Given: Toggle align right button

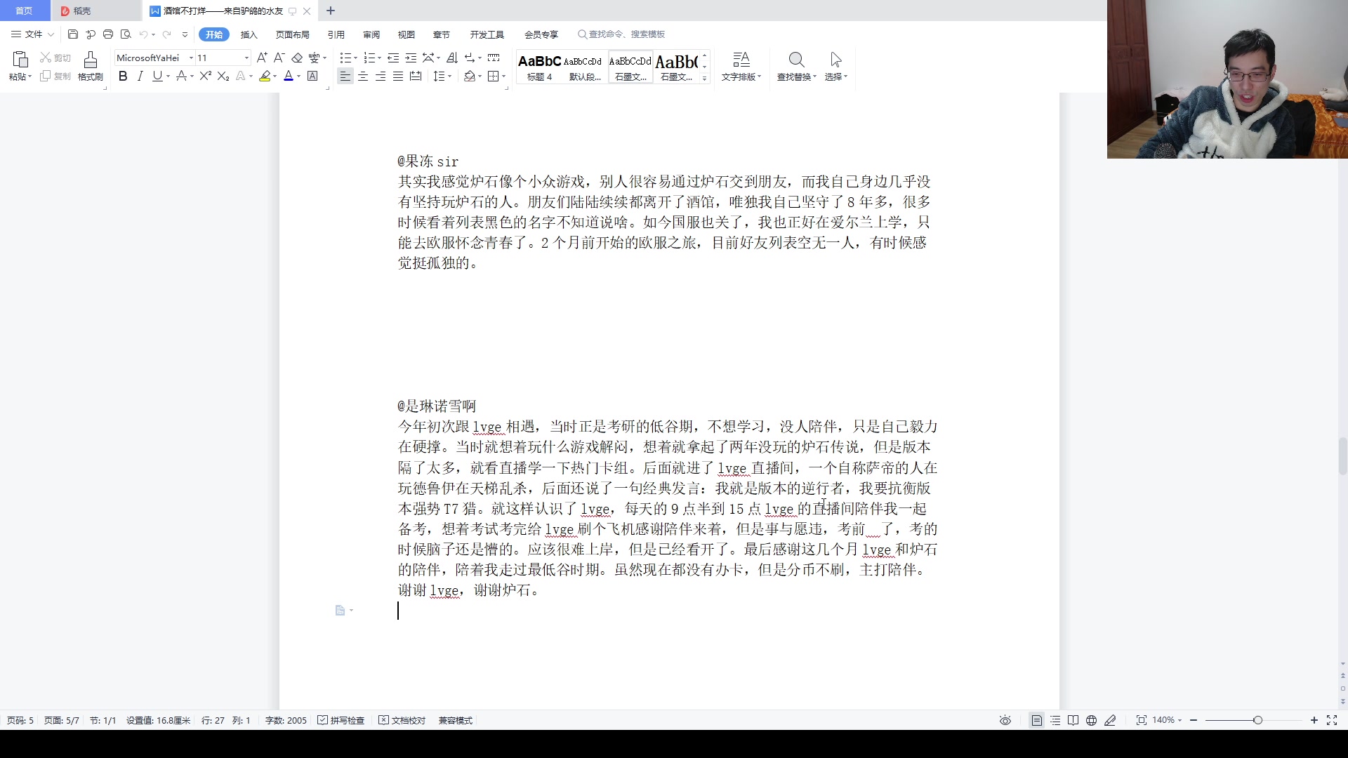Looking at the screenshot, I should [381, 76].
